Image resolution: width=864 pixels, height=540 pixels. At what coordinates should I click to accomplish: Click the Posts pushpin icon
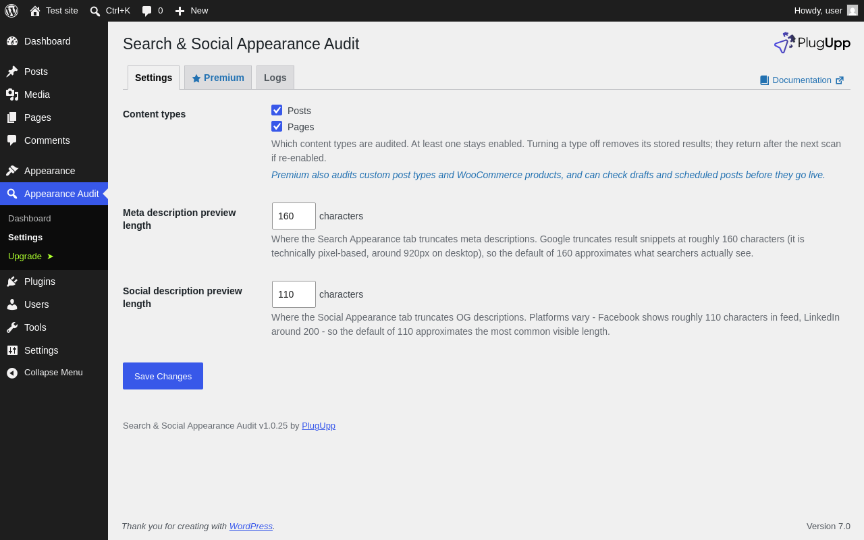(x=12, y=72)
